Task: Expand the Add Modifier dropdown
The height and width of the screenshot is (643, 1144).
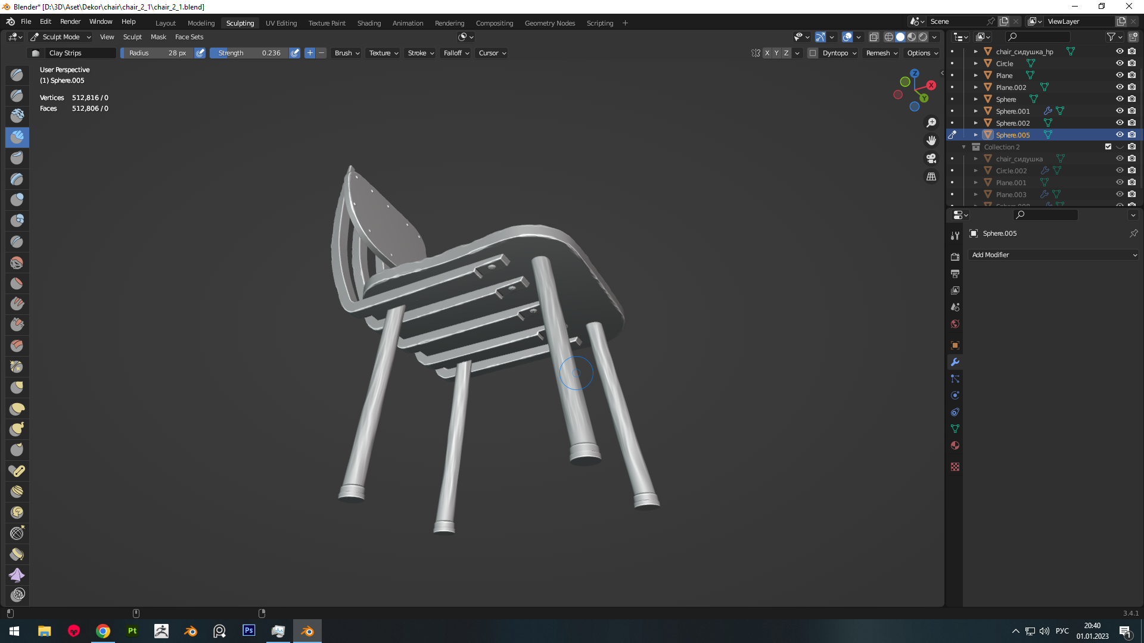Action: click(1053, 255)
